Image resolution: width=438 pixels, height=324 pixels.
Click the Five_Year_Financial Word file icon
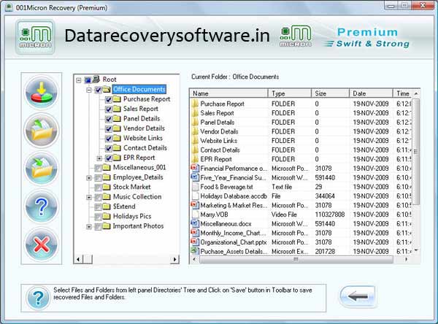coord(195,177)
